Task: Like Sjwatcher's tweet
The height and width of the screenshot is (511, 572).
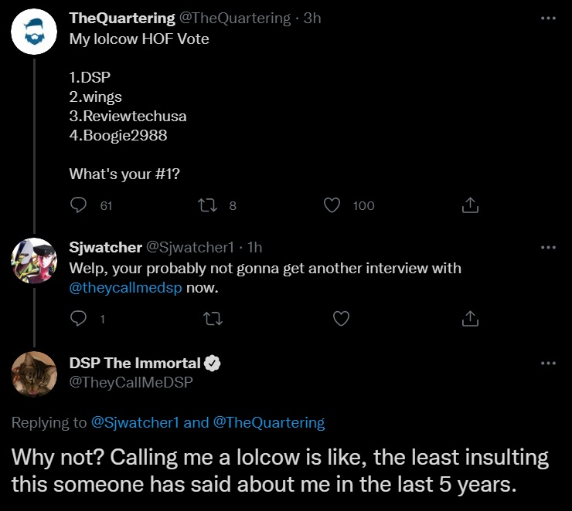Action: tap(341, 318)
